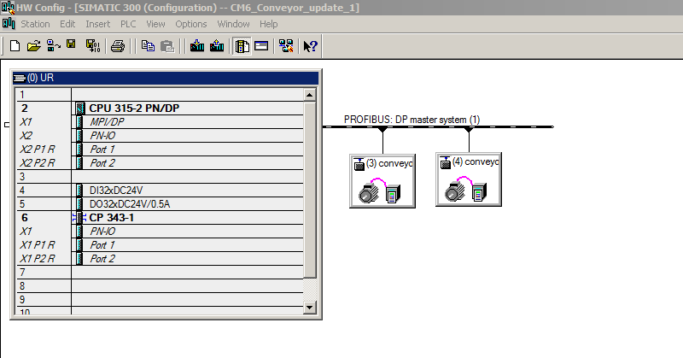Select the DO32xDC24V/0.5A module row
Screen dimensions: 683x358
pos(160,204)
